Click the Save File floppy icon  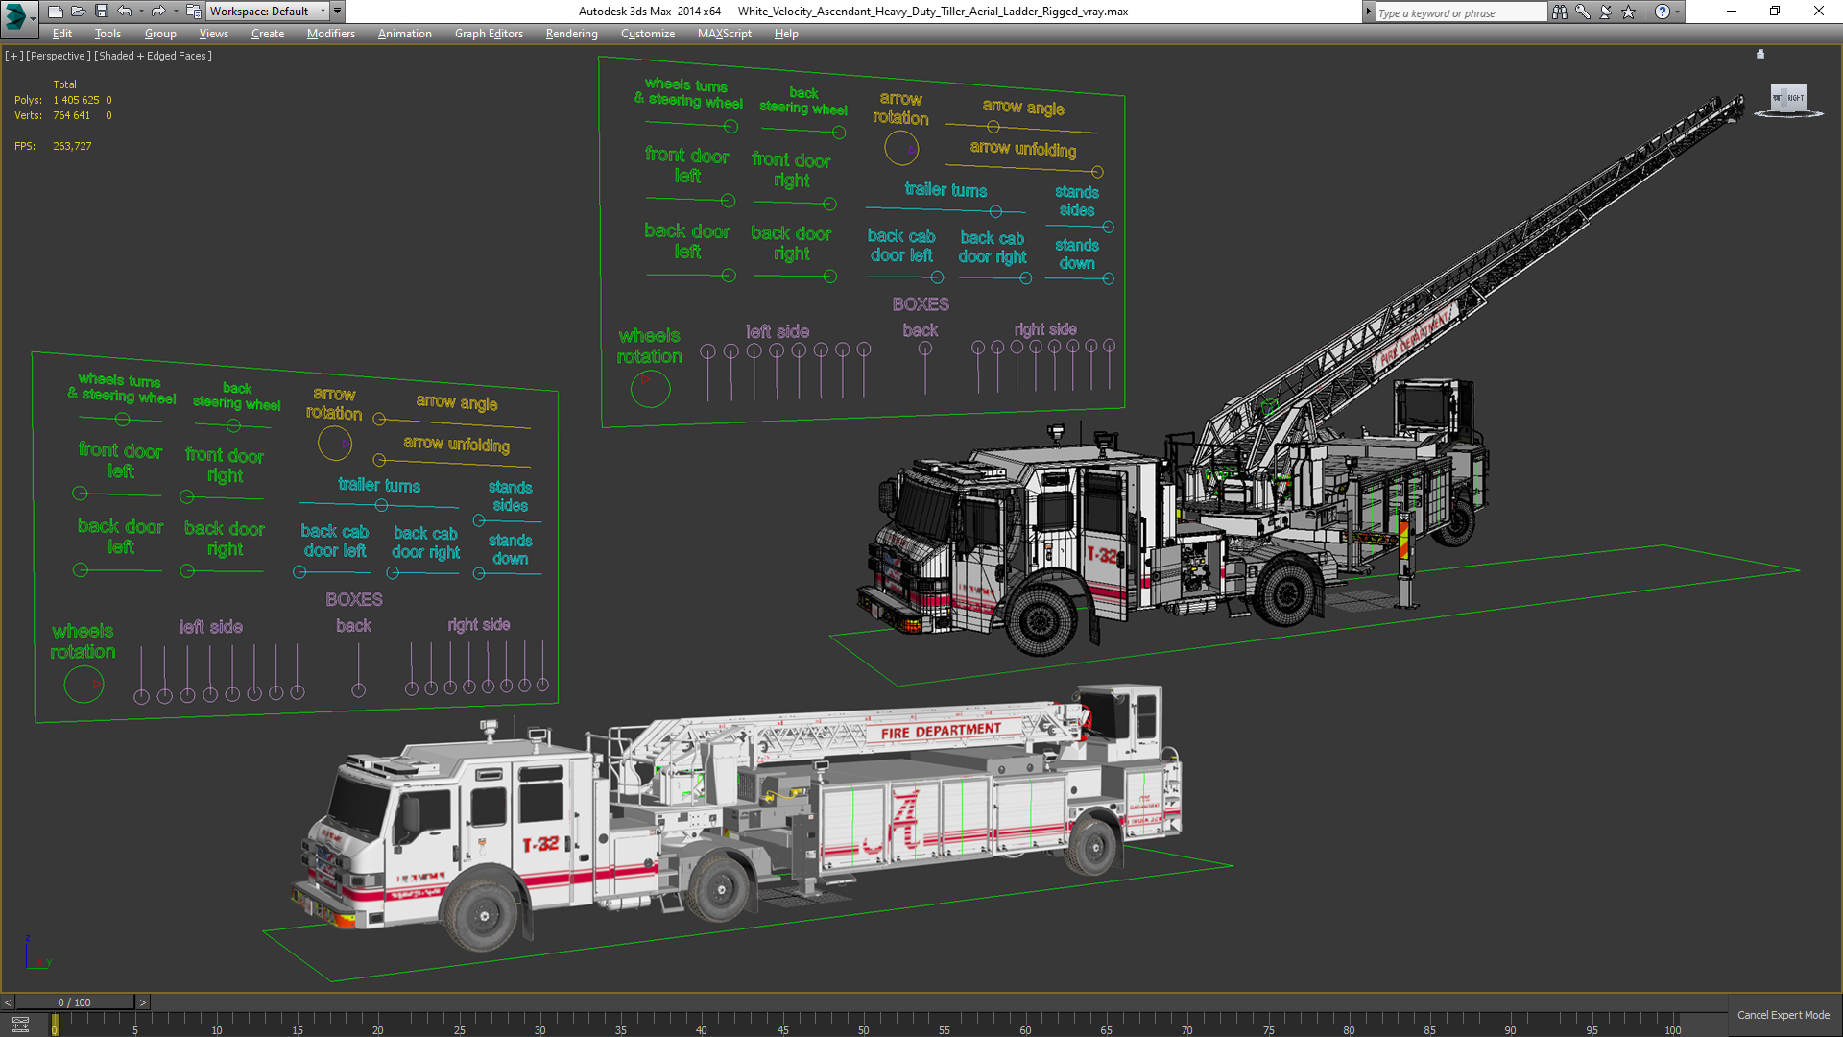click(101, 12)
